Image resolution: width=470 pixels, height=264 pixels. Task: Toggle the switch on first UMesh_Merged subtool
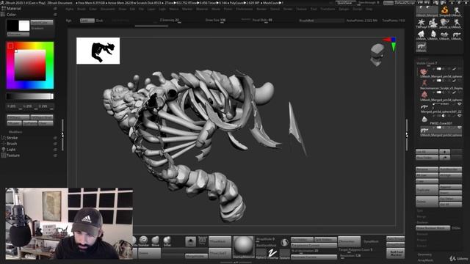coord(439,69)
